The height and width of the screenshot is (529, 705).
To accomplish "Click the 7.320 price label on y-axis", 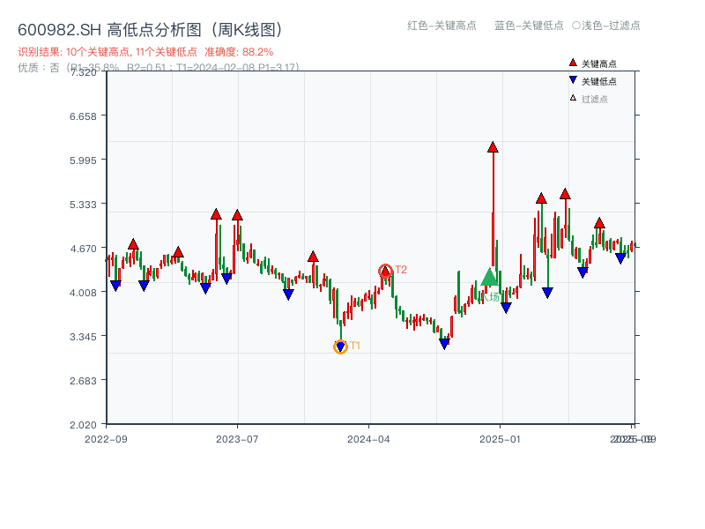I will coord(85,74).
